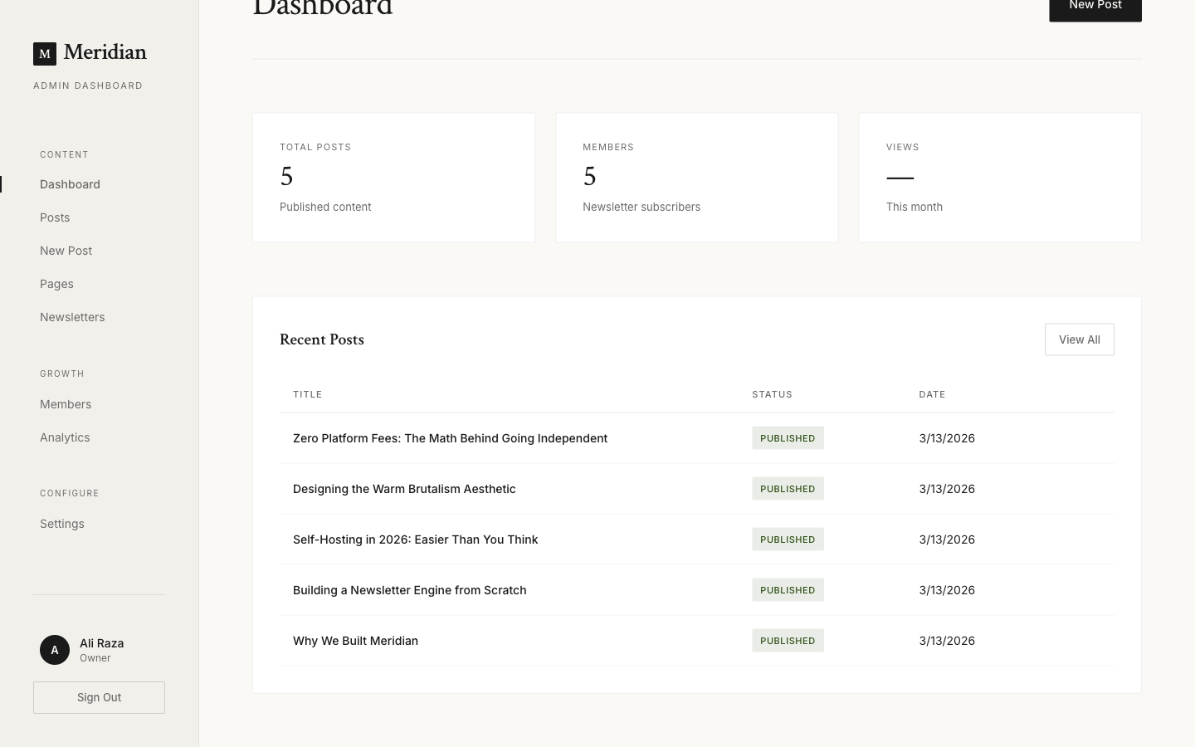1195x747 pixels.
Task: Click the Members newsletter subscribers card
Action: pos(696,178)
